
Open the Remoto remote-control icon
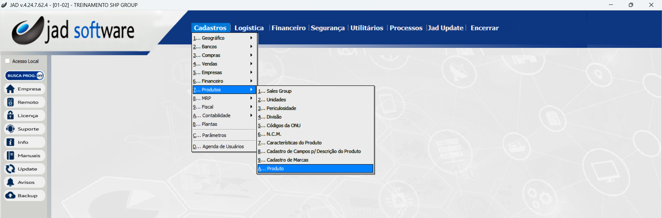click(x=11, y=102)
